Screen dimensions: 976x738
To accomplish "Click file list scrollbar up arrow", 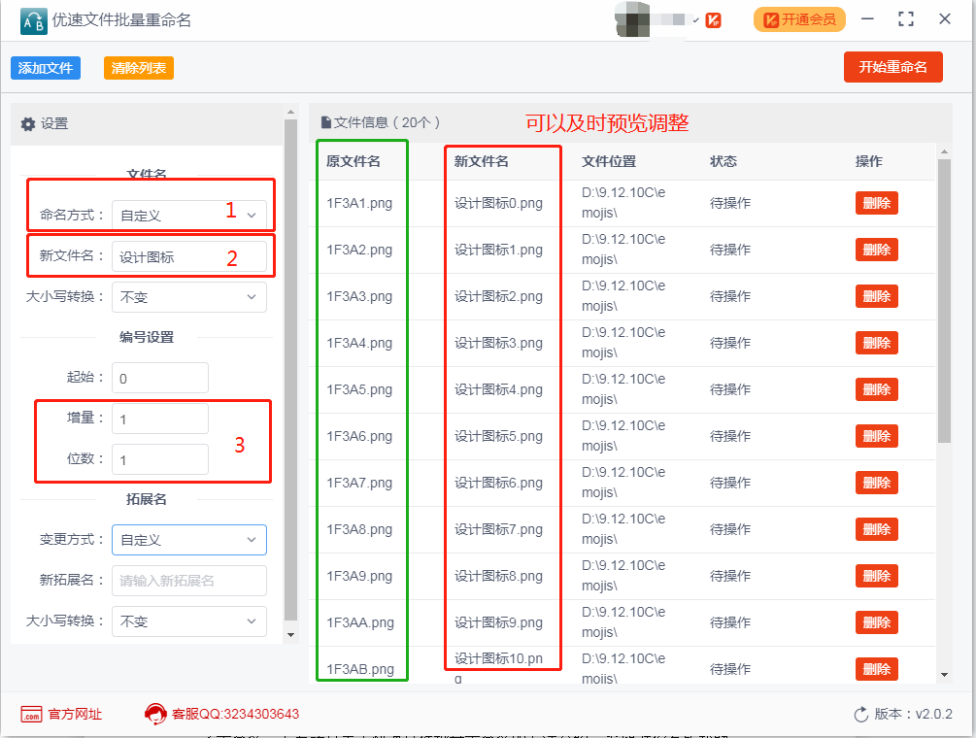I will 944,151.
